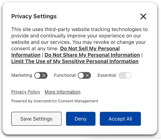
Task: Click the disabled Essential toggle
Action: (125, 75)
